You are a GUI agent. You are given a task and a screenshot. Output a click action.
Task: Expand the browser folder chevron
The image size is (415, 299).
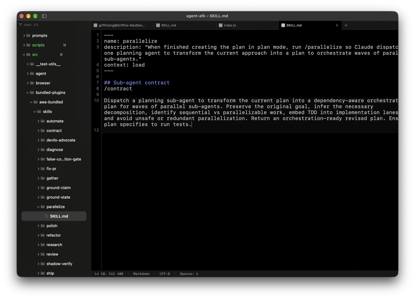click(x=28, y=83)
